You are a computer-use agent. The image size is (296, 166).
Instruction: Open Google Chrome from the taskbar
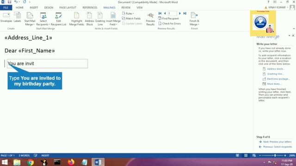[x=30, y=162]
